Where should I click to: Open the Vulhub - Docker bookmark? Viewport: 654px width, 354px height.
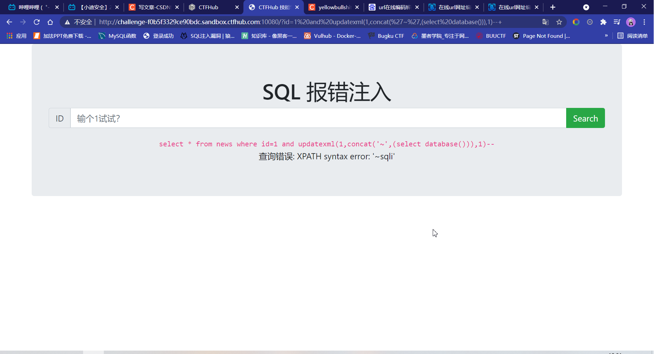332,36
